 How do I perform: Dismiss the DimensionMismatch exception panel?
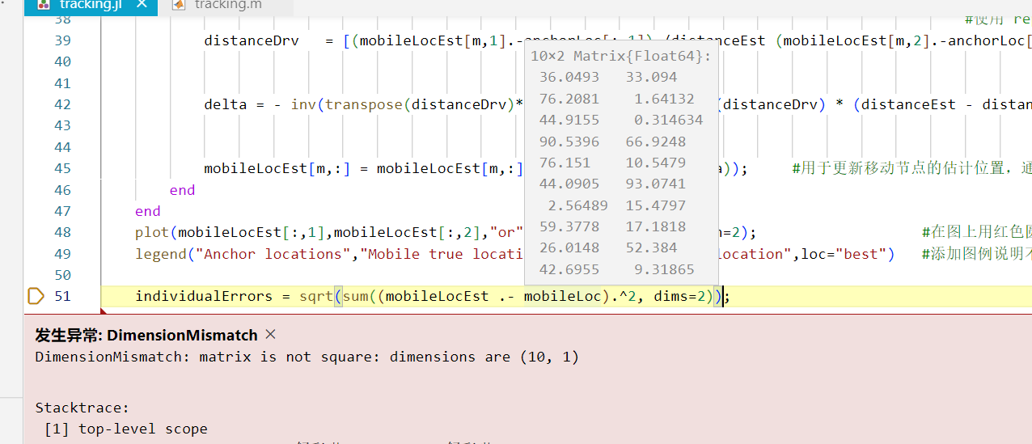(271, 334)
